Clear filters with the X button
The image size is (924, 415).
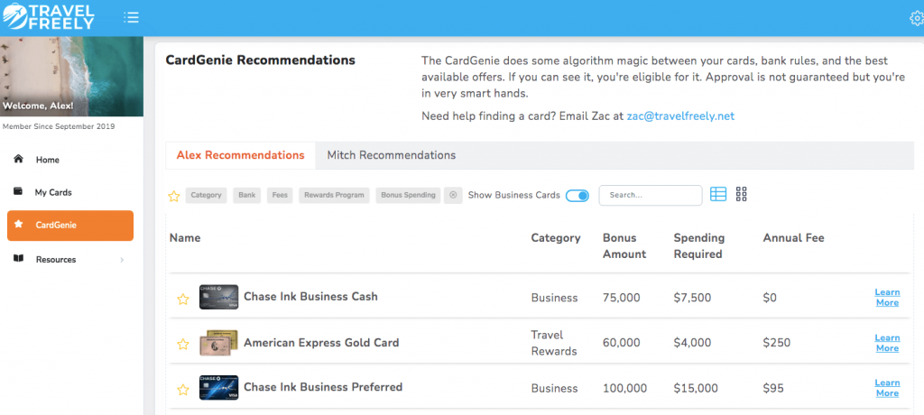(453, 195)
